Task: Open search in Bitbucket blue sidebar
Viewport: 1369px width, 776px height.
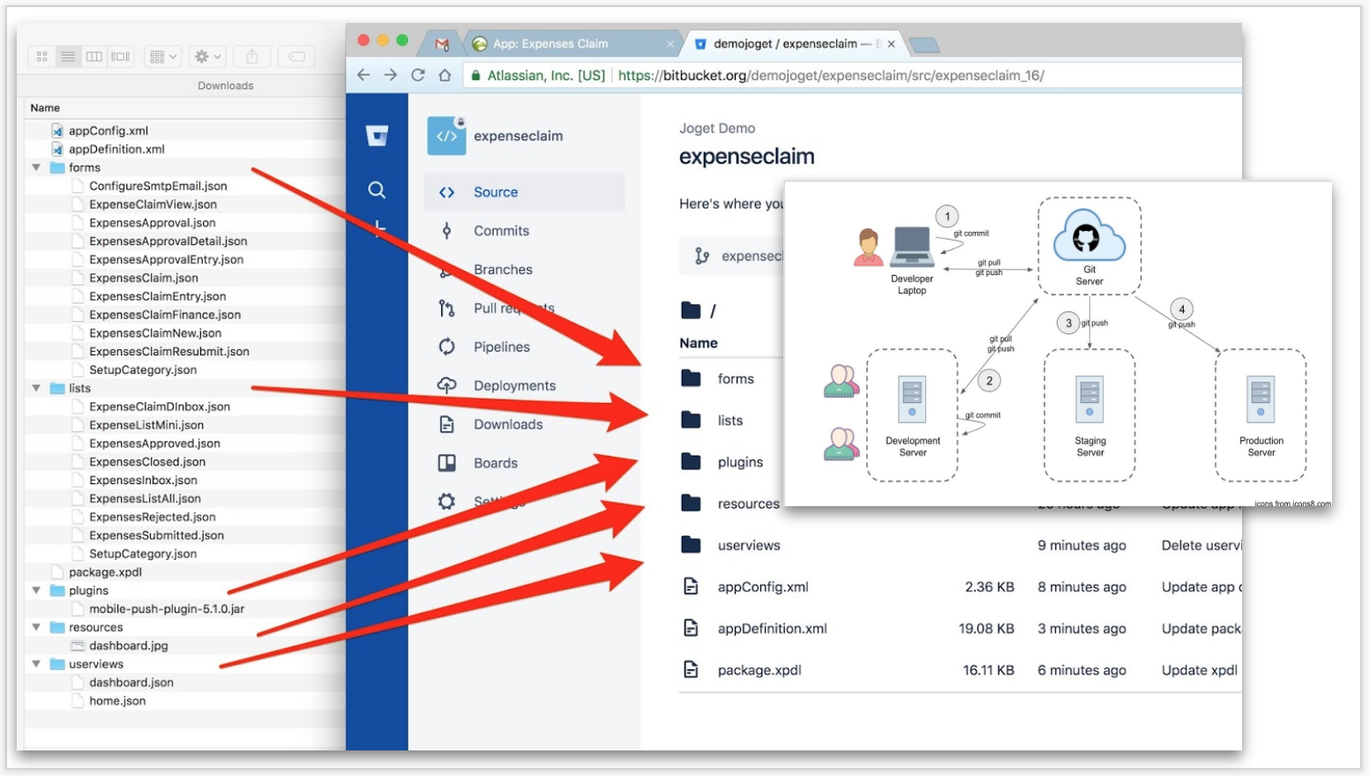Action: (377, 190)
